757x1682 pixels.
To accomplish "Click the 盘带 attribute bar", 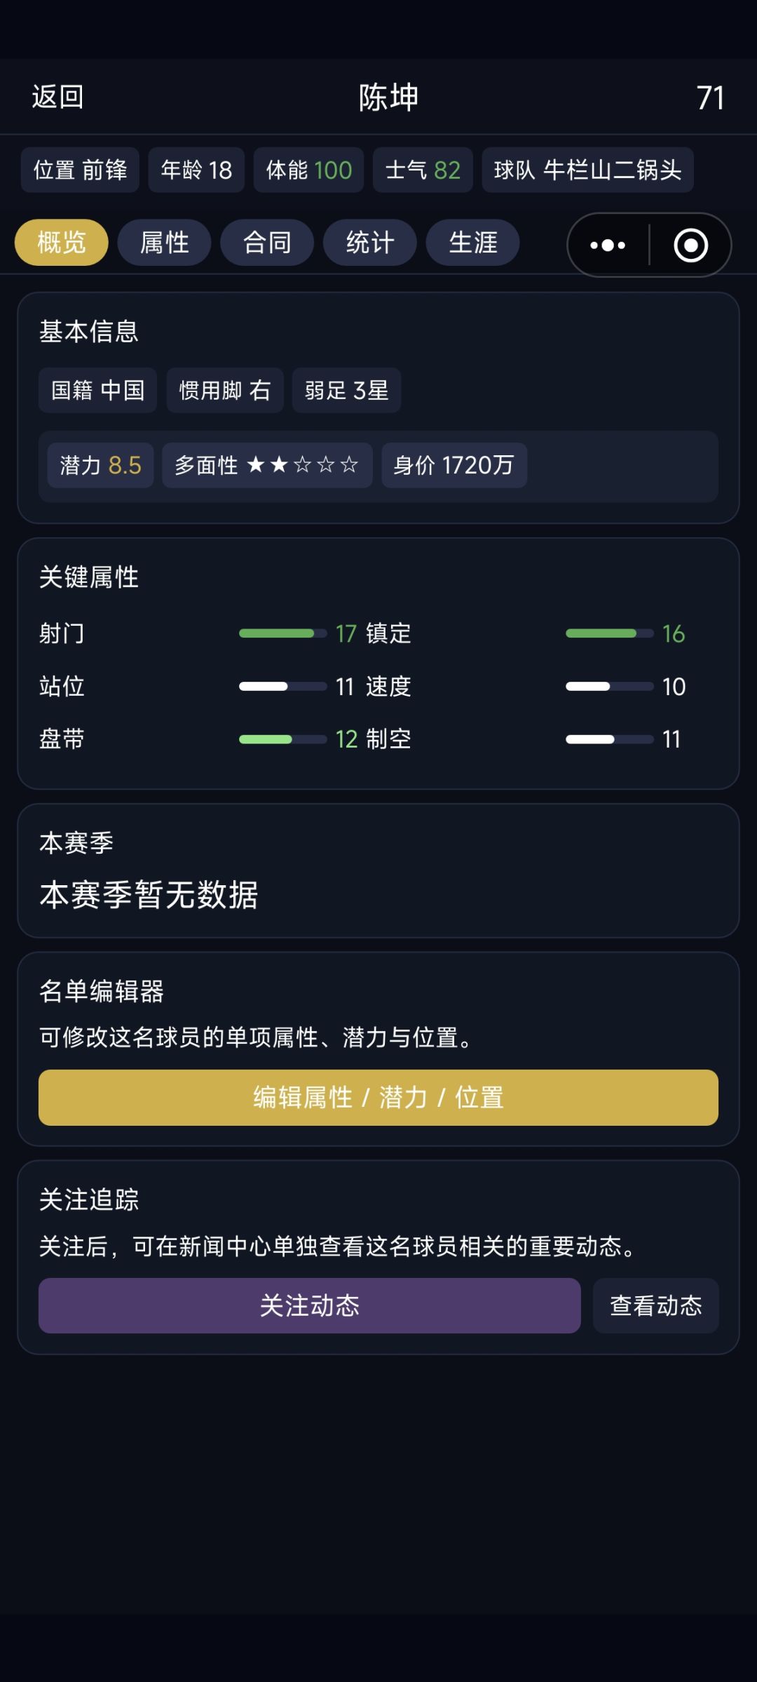I will [x=282, y=739].
